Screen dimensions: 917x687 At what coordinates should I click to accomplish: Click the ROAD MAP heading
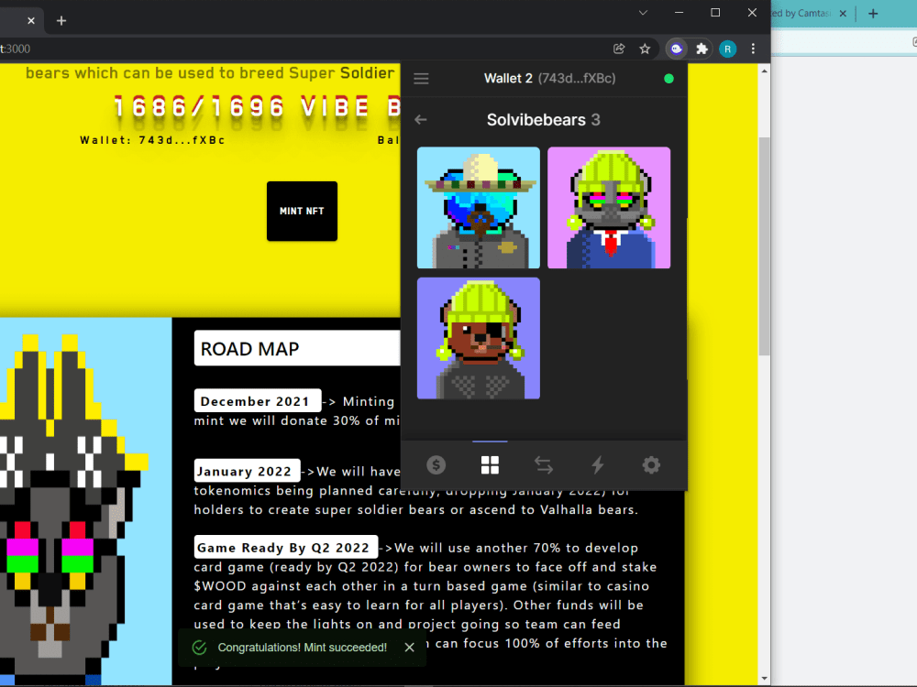click(x=249, y=349)
